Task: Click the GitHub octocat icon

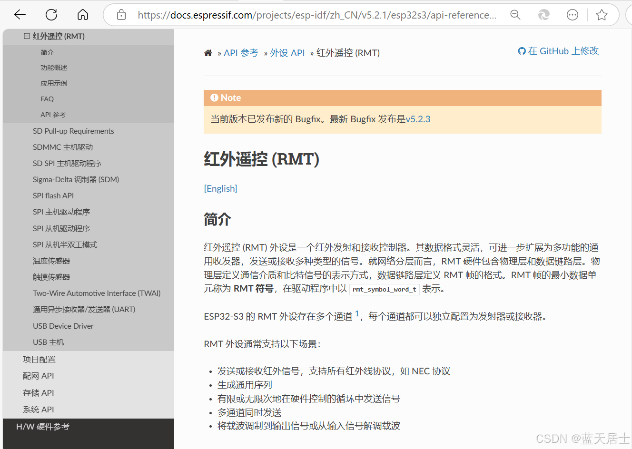Action: [x=522, y=51]
